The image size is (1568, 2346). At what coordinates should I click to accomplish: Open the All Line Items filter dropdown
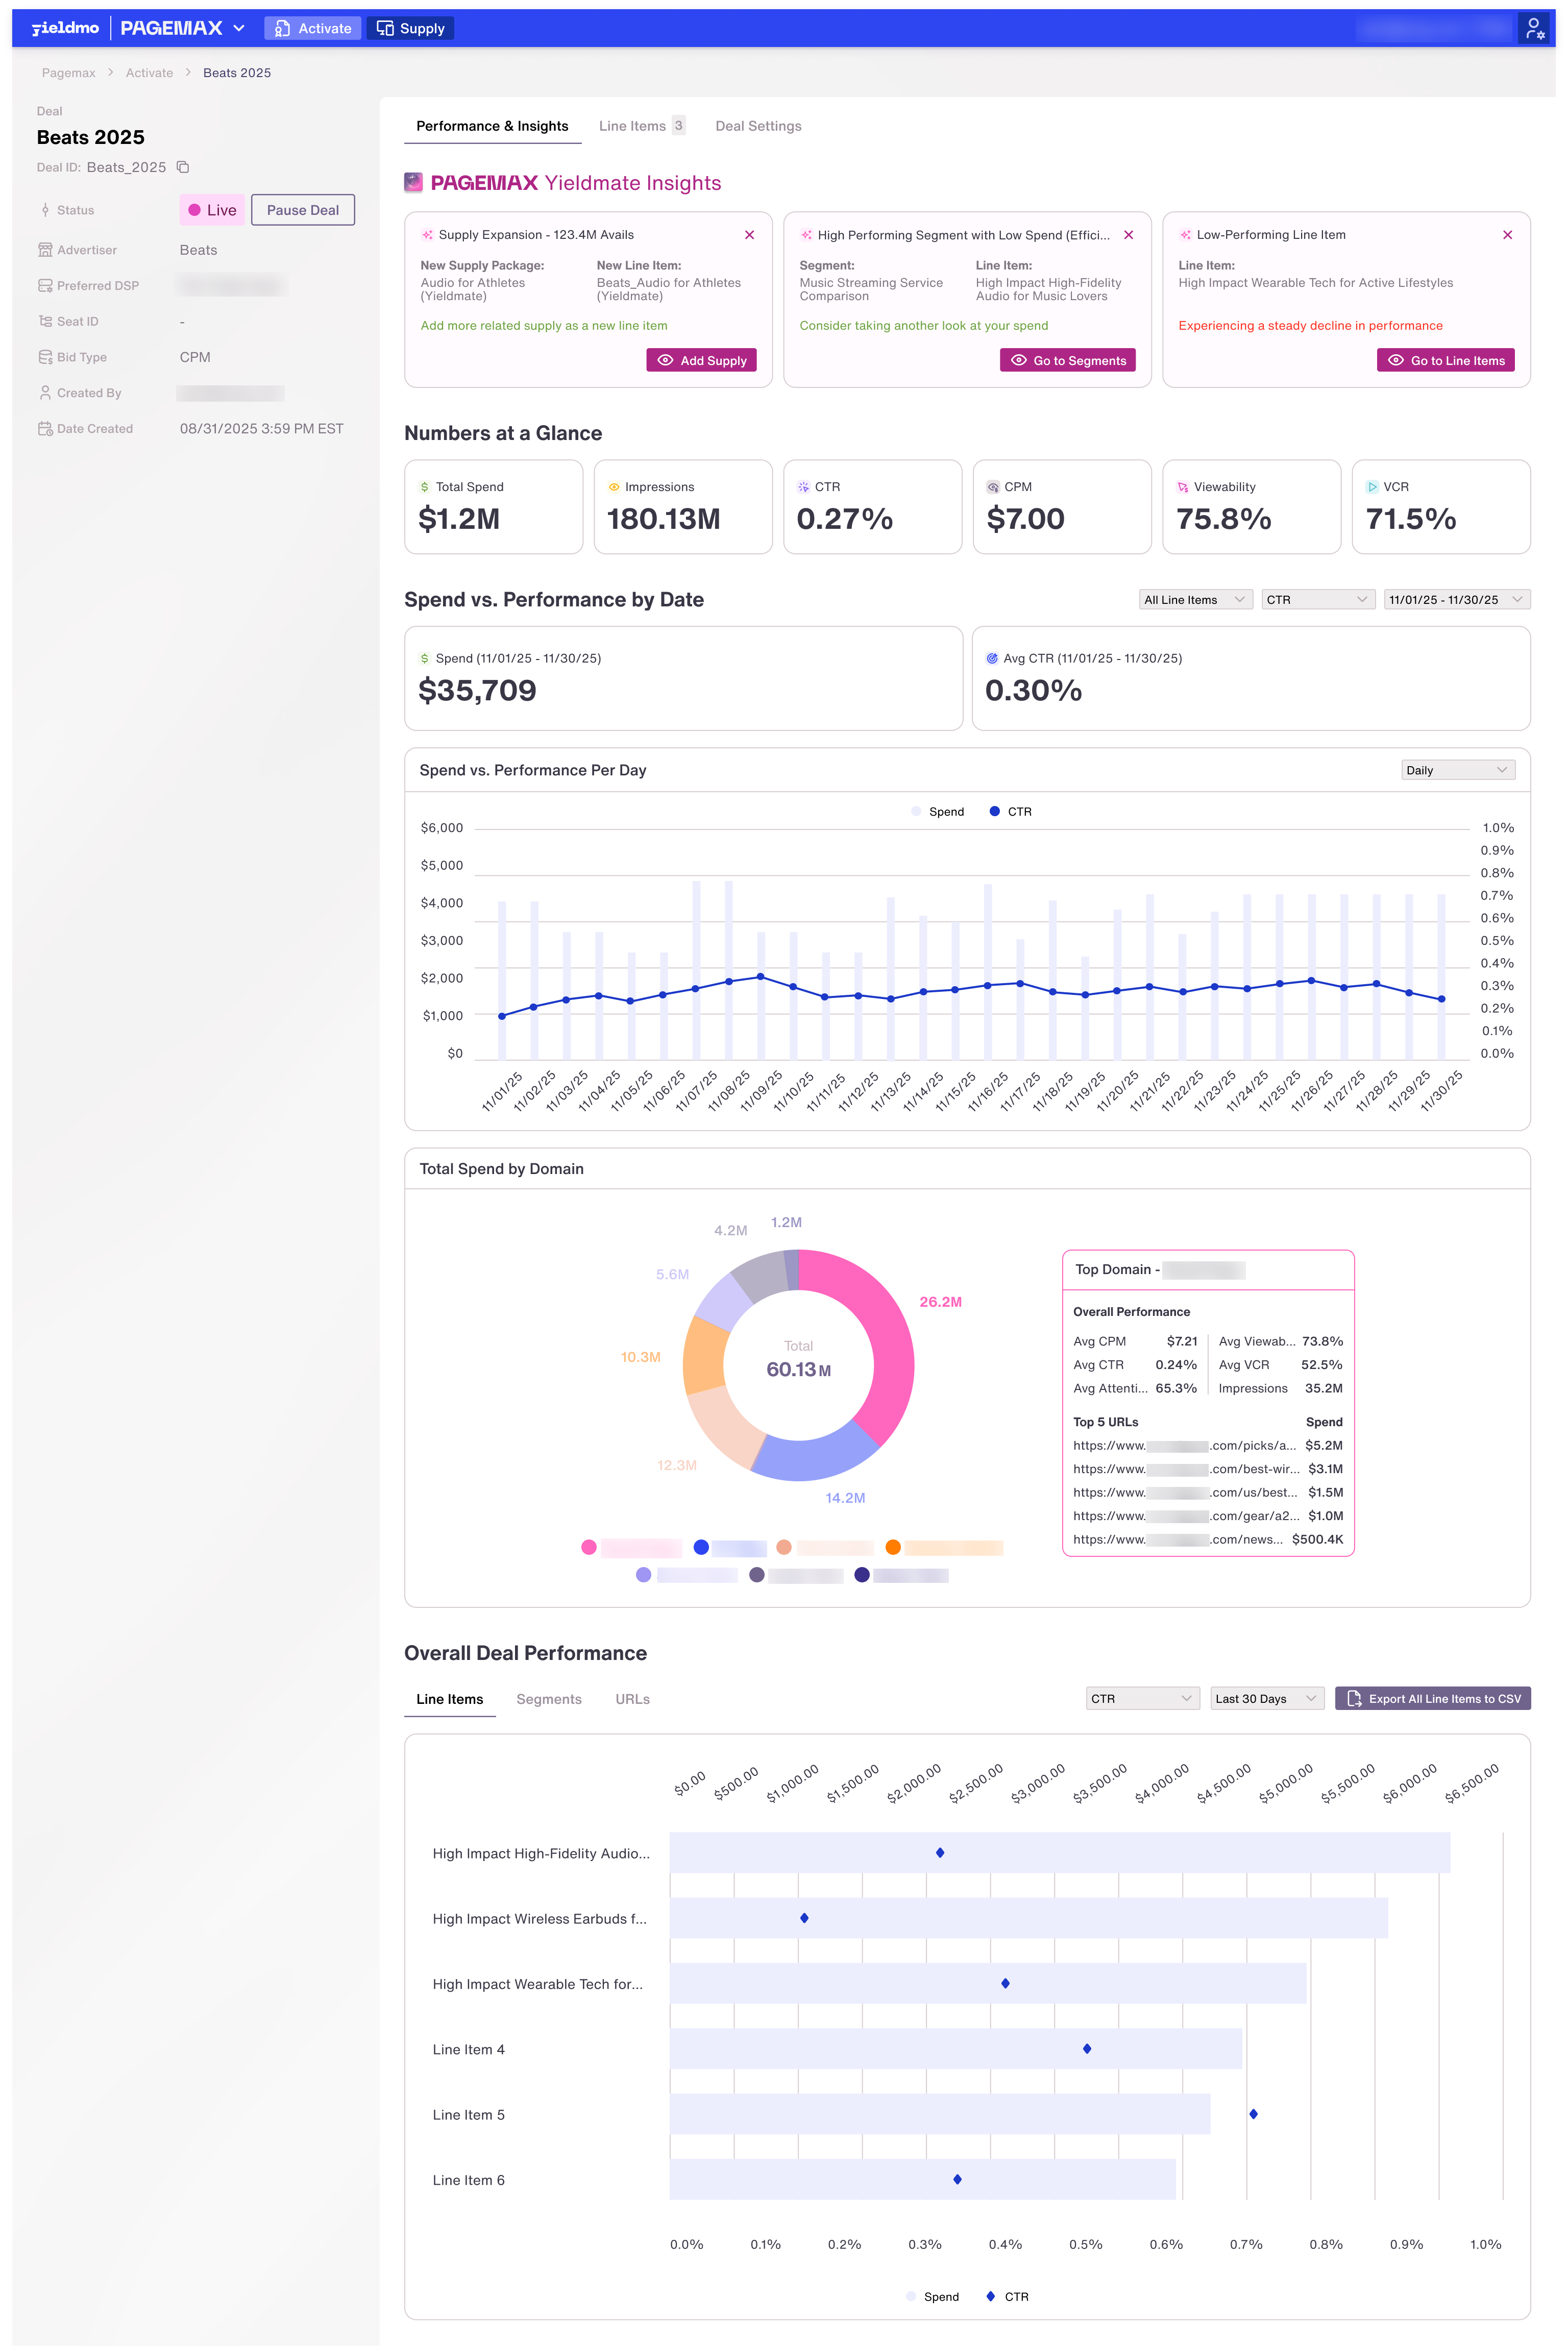click(1195, 600)
